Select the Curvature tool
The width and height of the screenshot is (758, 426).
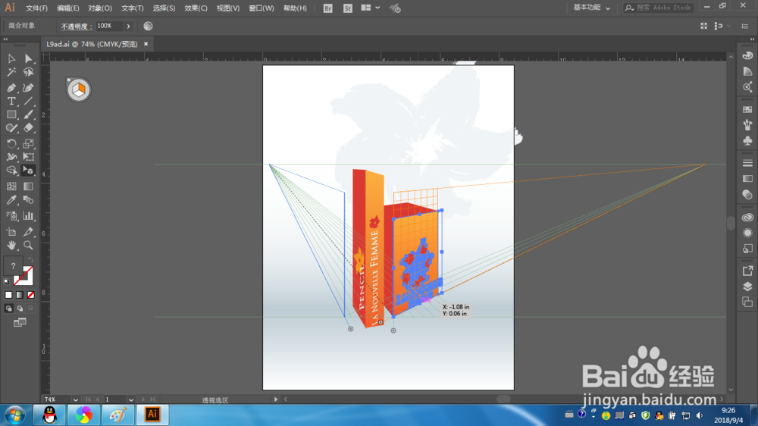[x=29, y=88]
